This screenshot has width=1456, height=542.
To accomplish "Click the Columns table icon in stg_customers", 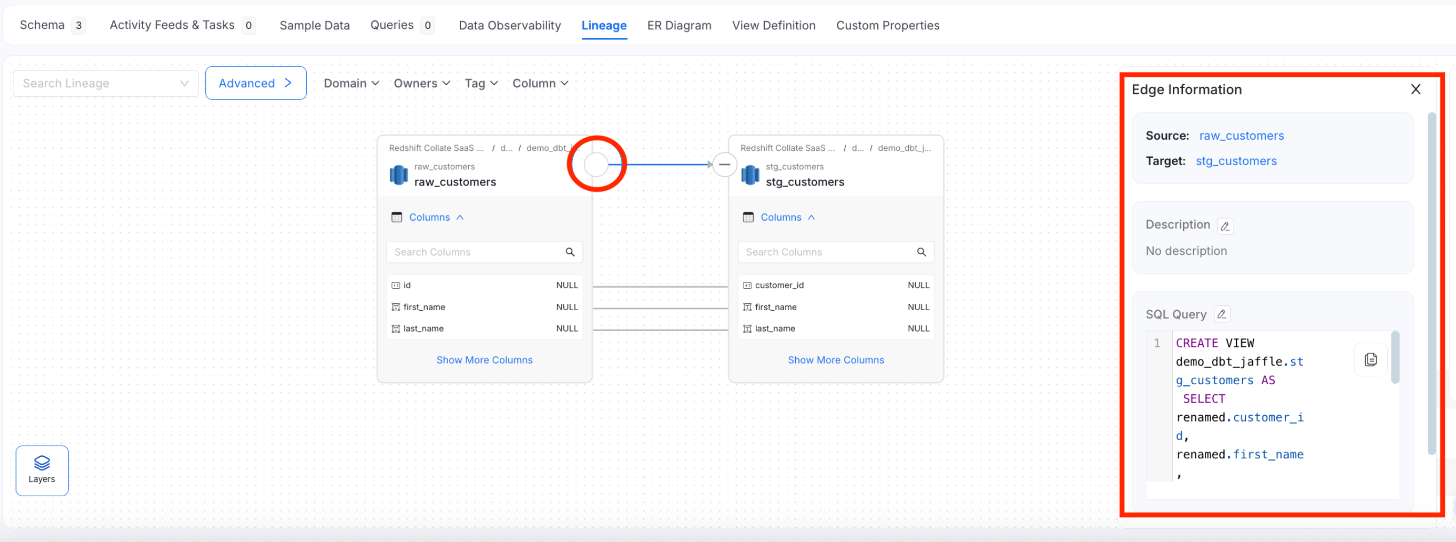I will [748, 217].
